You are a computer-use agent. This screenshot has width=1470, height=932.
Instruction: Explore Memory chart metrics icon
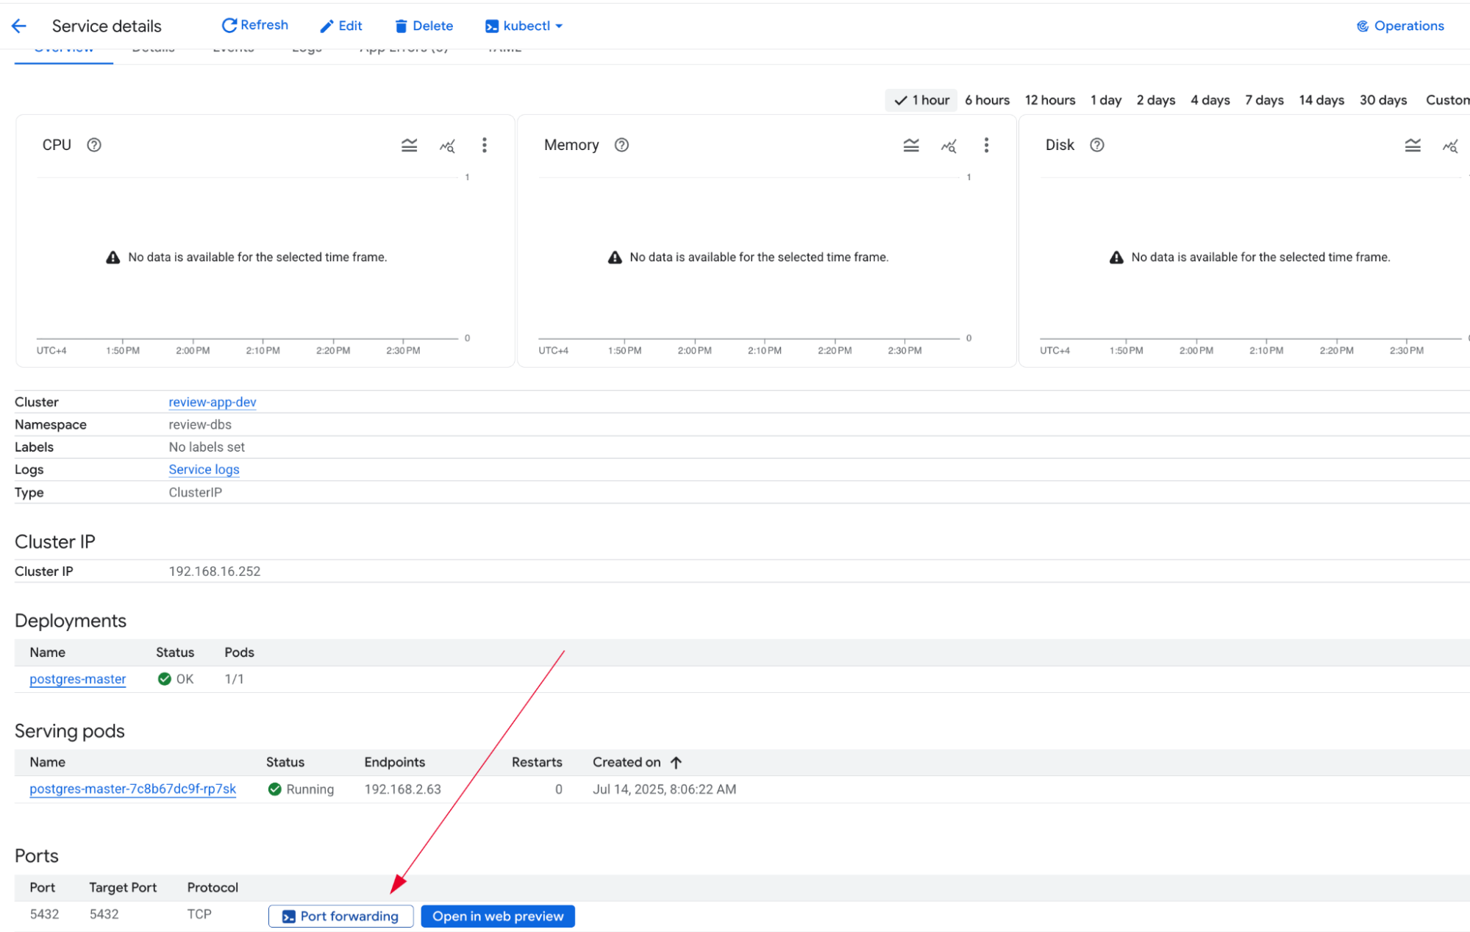click(x=949, y=146)
